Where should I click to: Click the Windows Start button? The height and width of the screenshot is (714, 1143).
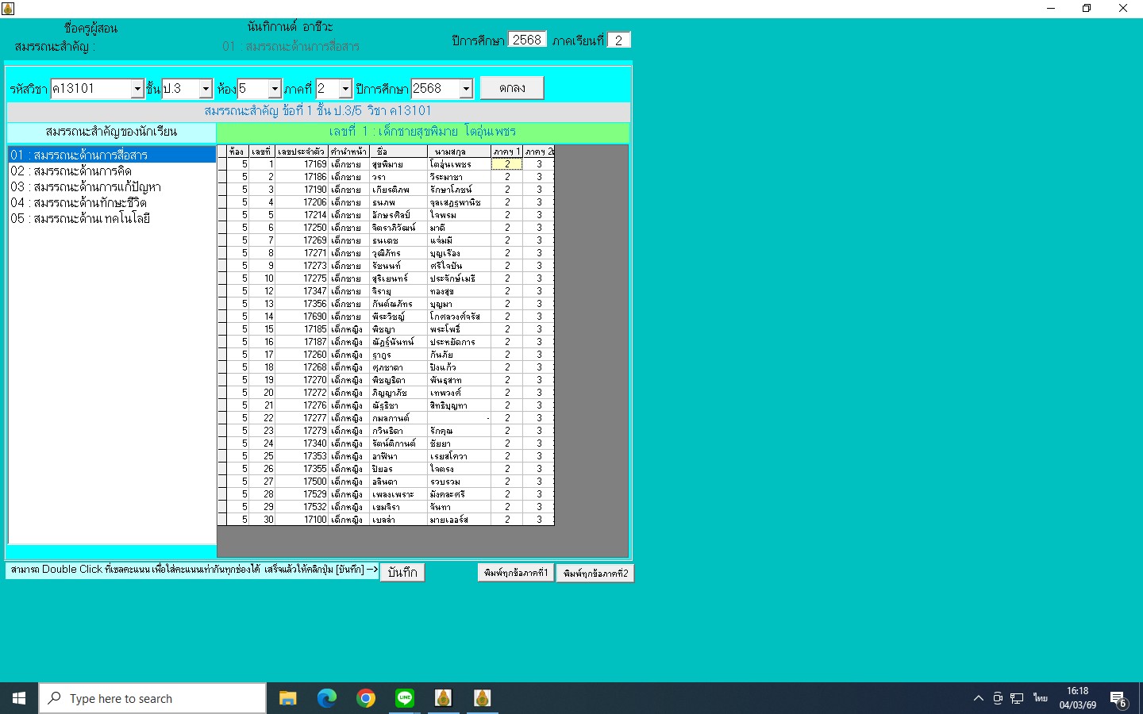[19, 698]
